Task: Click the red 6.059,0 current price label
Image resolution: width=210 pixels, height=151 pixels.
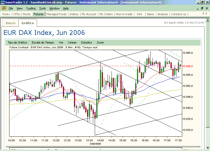Action: [188, 66]
